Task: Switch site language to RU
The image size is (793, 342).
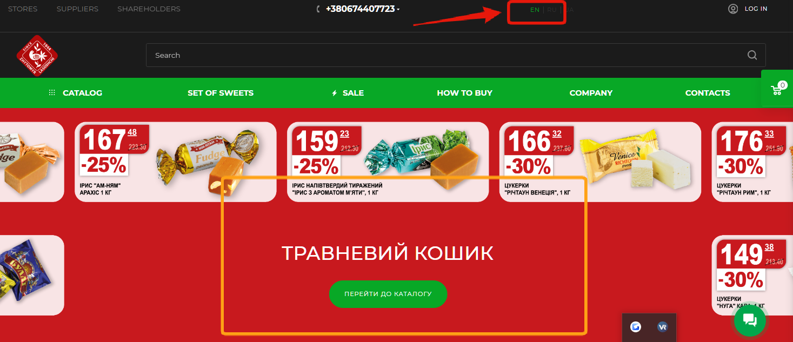Action: pos(551,10)
